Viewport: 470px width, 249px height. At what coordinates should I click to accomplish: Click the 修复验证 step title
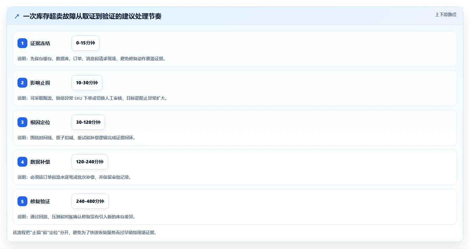point(40,201)
